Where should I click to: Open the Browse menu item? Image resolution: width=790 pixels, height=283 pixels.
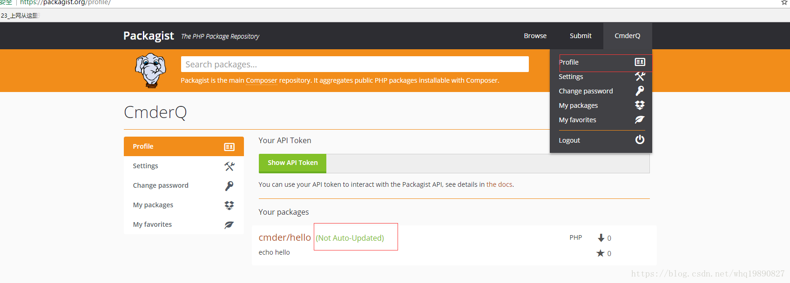click(535, 36)
